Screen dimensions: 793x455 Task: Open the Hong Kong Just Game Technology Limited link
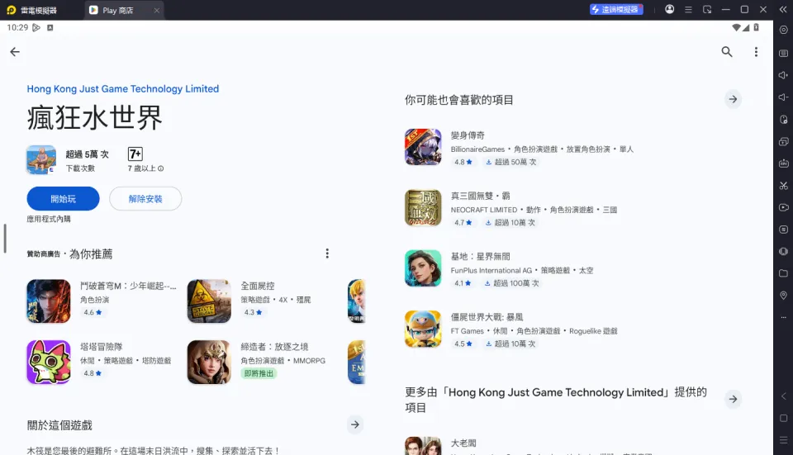(x=123, y=89)
